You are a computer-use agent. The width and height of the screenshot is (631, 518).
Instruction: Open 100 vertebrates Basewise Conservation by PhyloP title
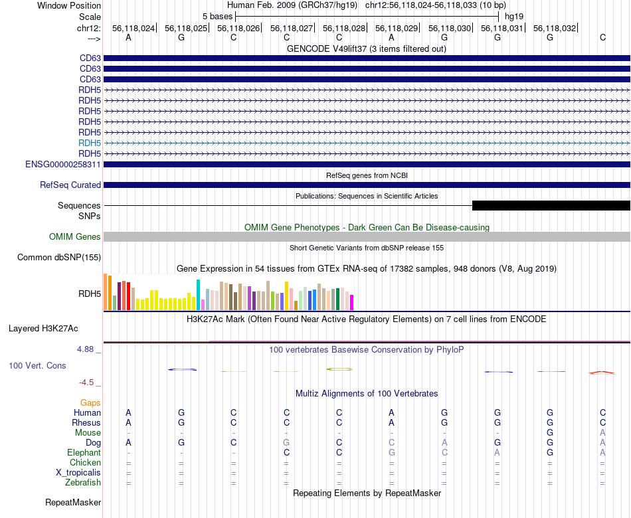pos(367,350)
